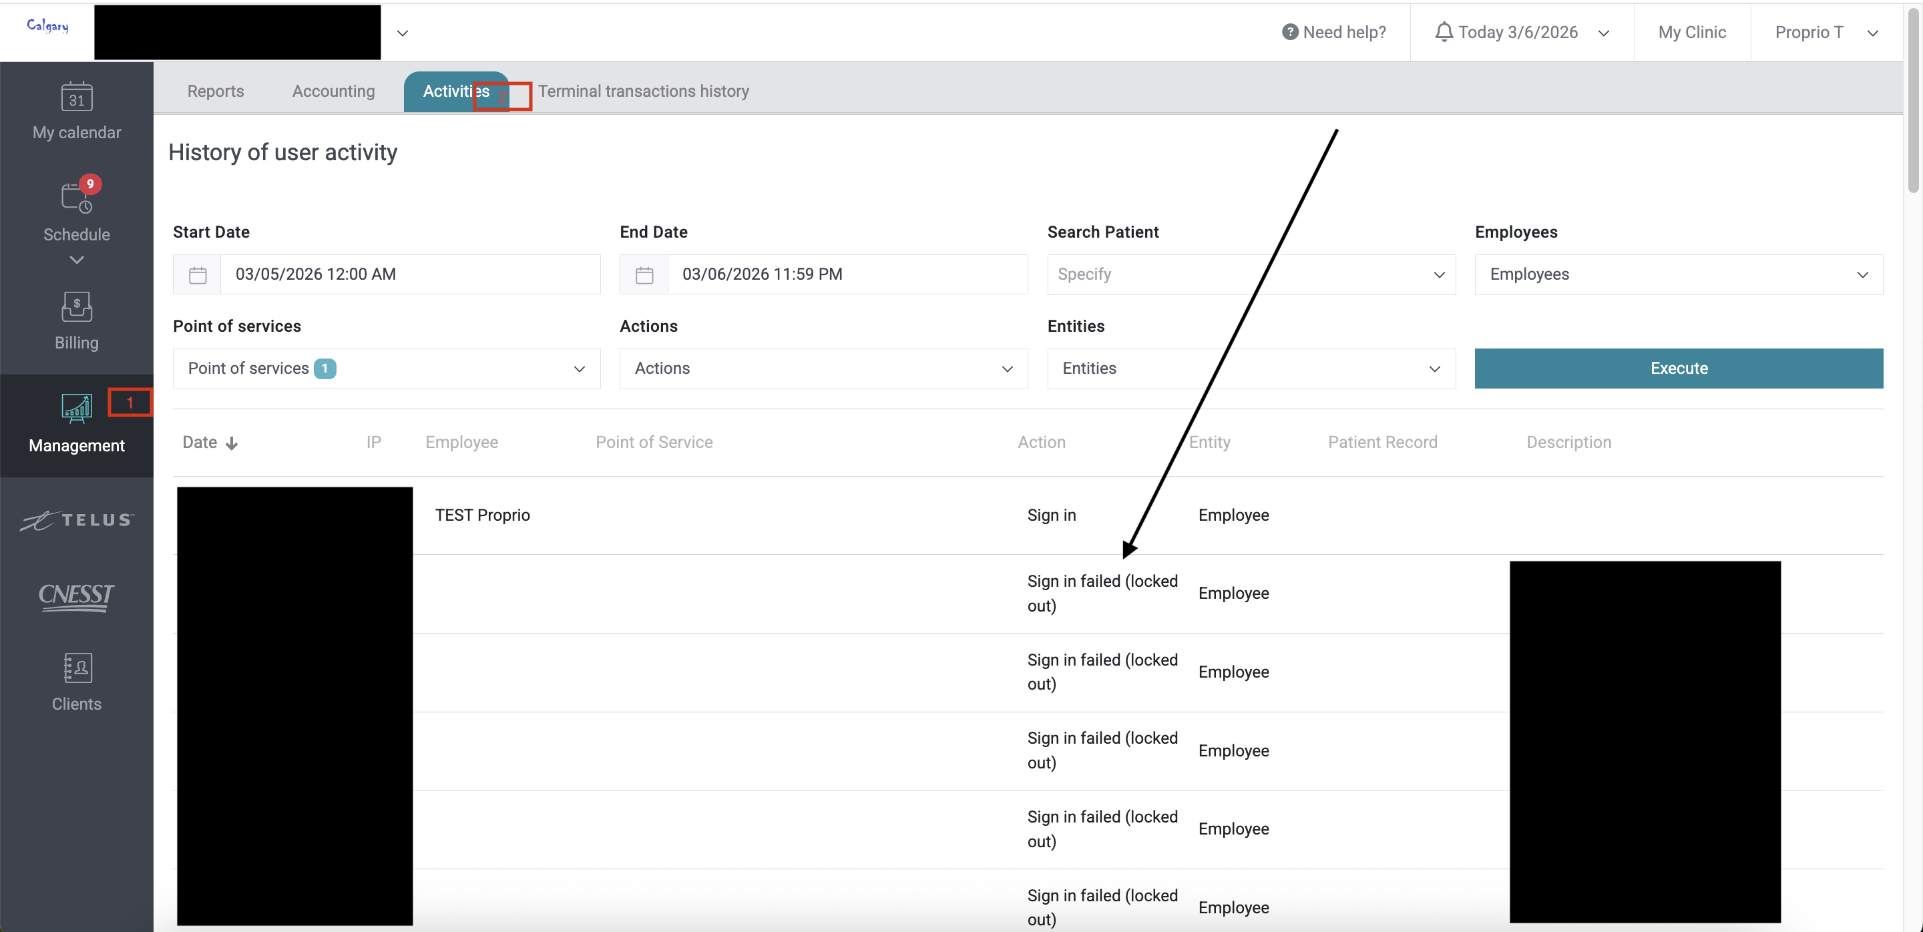Open the My Clinic link
Image resolution: width=1923 pixels, height=932 pixels.
(x=1691, y=32)
